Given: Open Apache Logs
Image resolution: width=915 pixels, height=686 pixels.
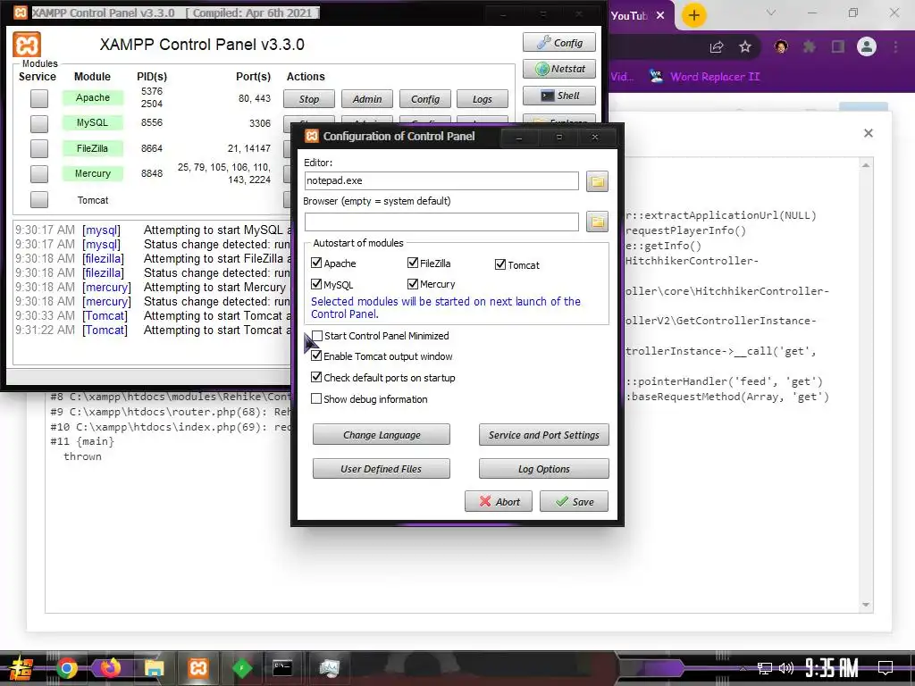Looking at the screenshot, I should coord(482,99).
